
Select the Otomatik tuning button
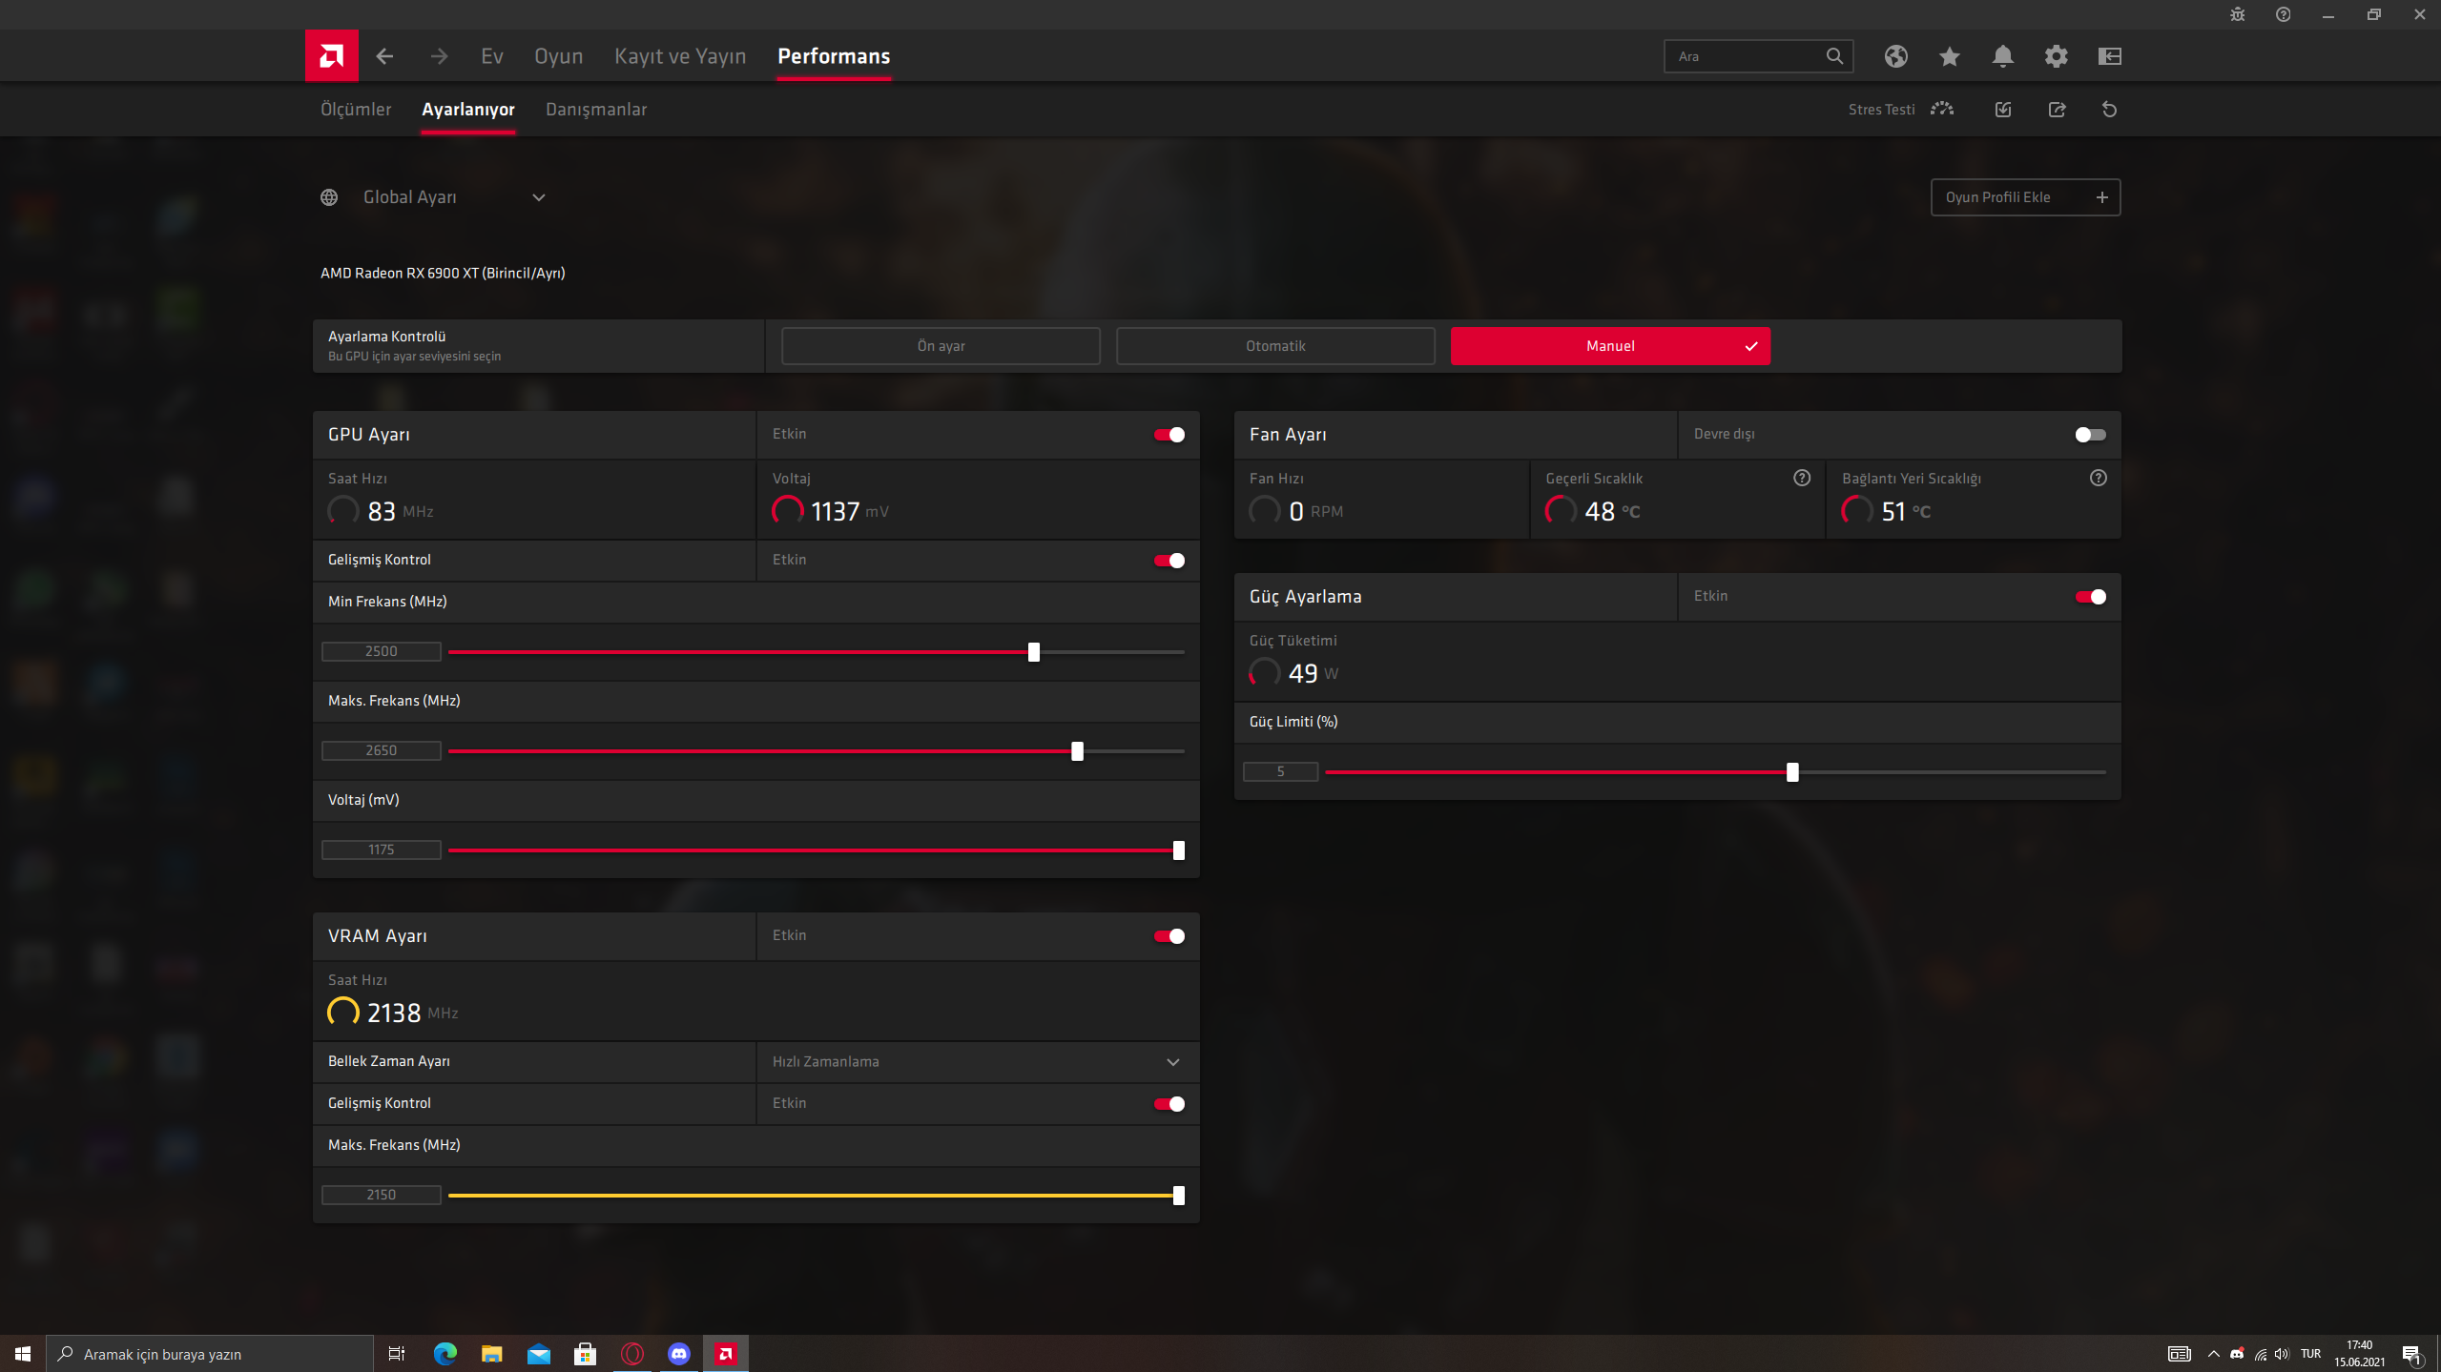[1274, 346]
